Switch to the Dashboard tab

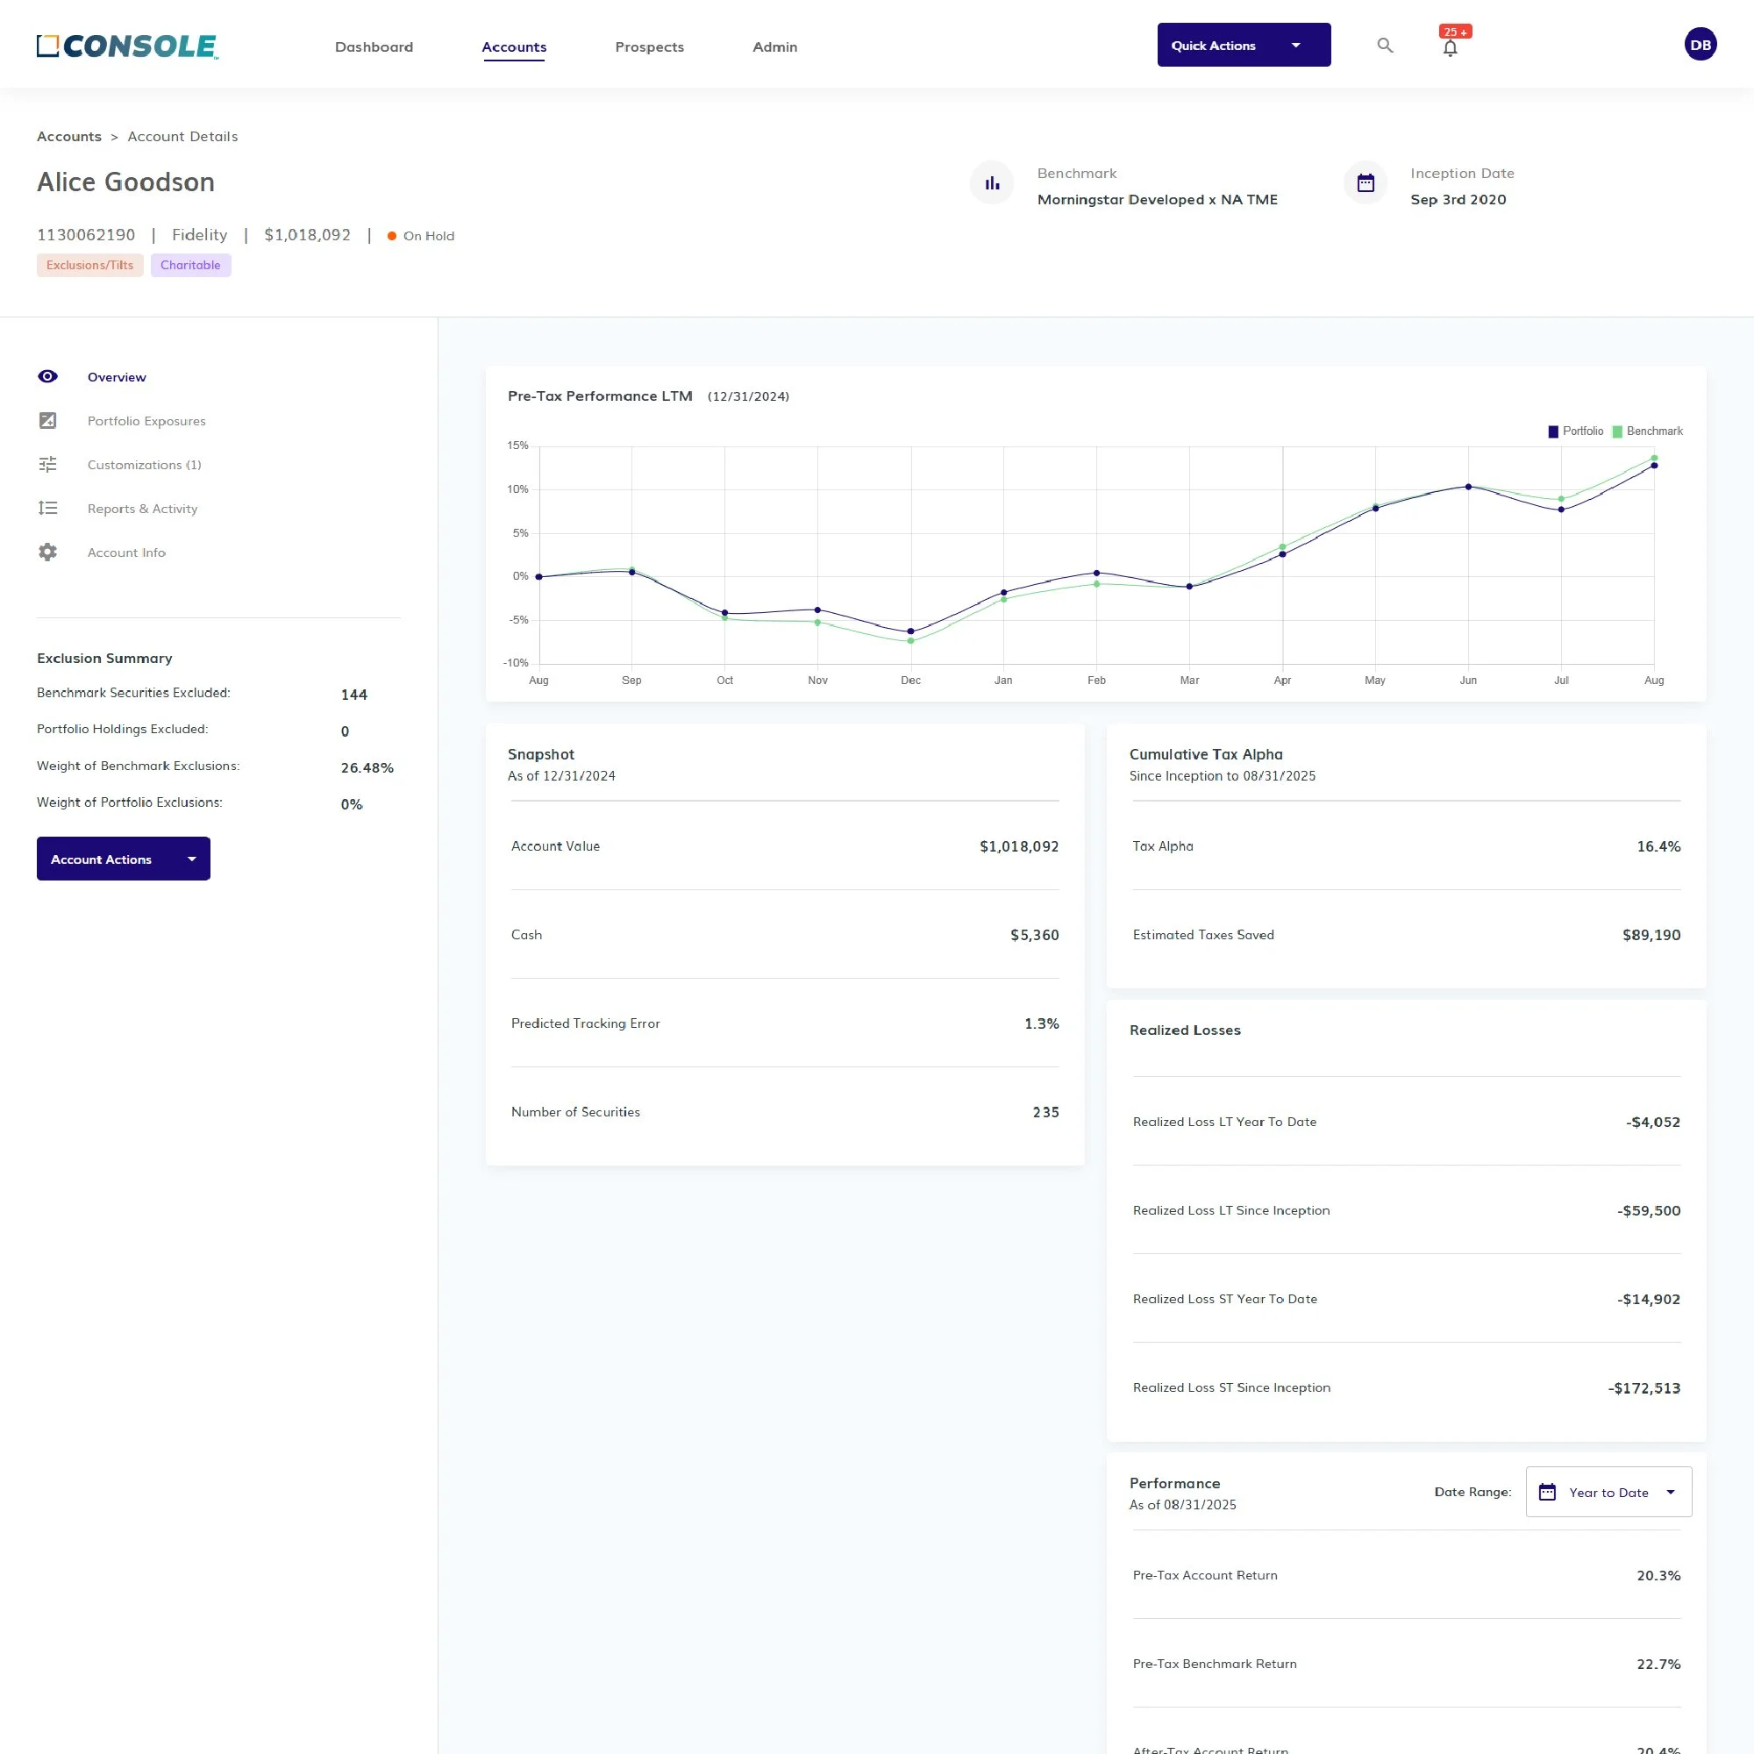tap(374, 47)
